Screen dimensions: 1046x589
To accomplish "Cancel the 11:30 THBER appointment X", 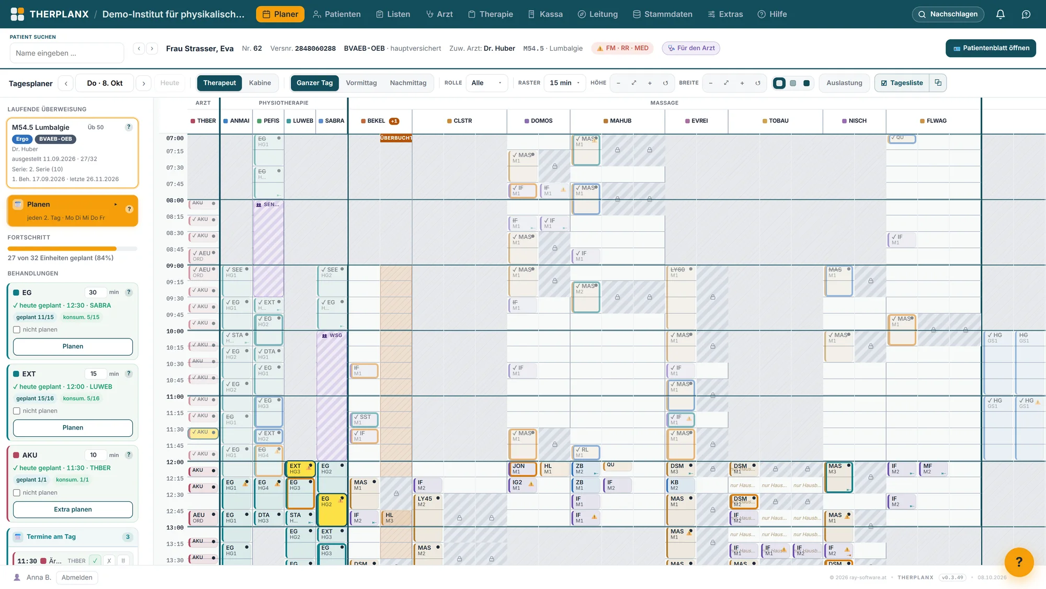I will (109, 560).
